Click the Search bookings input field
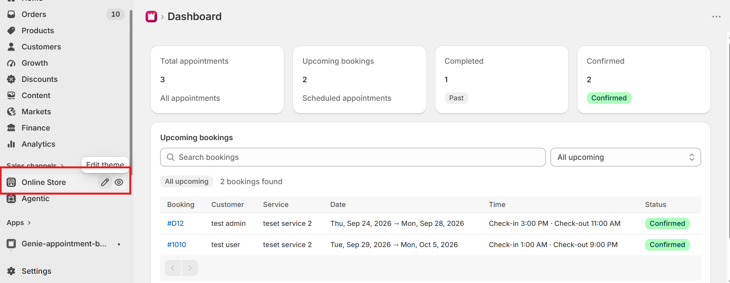Screen dimensions: 730x283 [353, 157]
